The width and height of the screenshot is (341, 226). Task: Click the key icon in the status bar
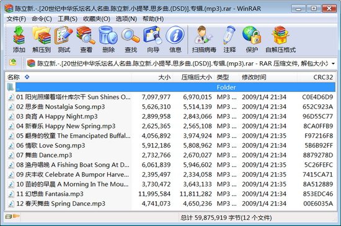click(x=16, y=216)
